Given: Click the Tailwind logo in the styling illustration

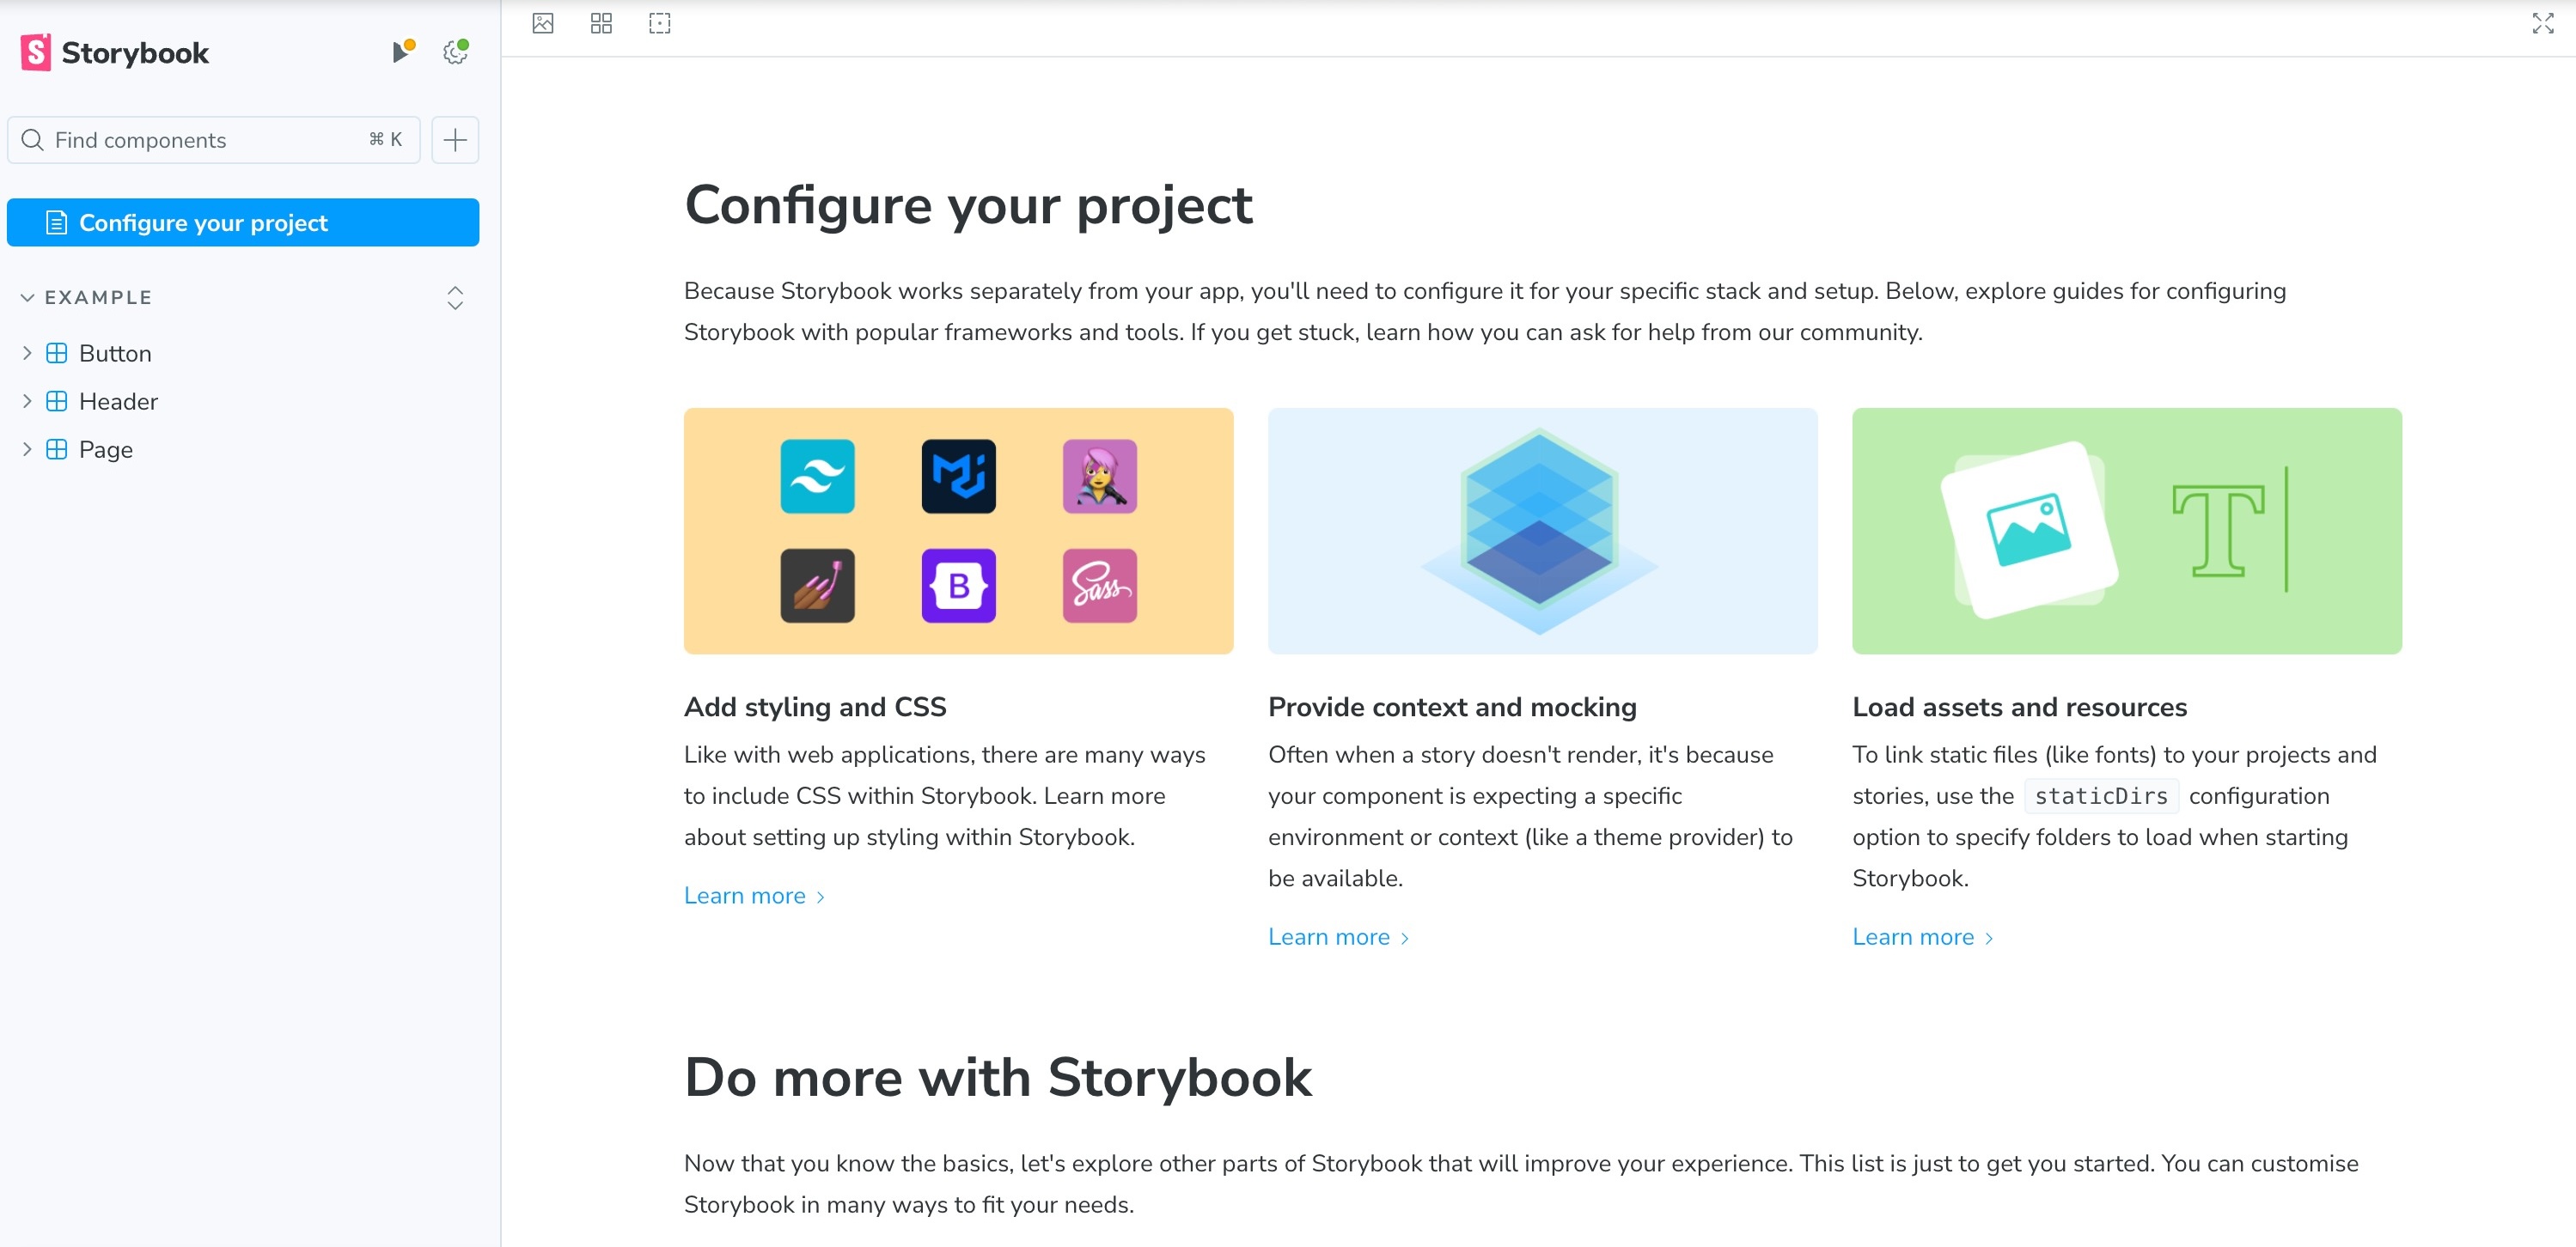Looking at the screenshot, I should pyautogui.click(x=817, y=477).
